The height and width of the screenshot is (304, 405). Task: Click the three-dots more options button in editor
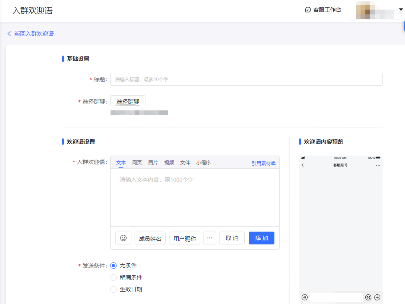[210, 238]
